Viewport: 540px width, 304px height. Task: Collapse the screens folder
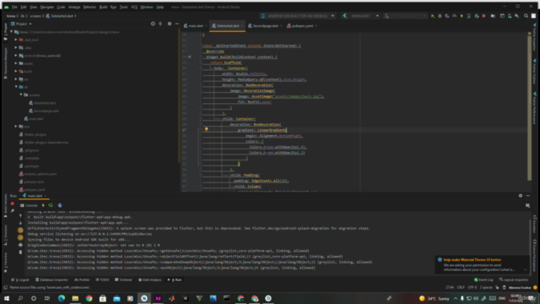[x=20, y=95]
